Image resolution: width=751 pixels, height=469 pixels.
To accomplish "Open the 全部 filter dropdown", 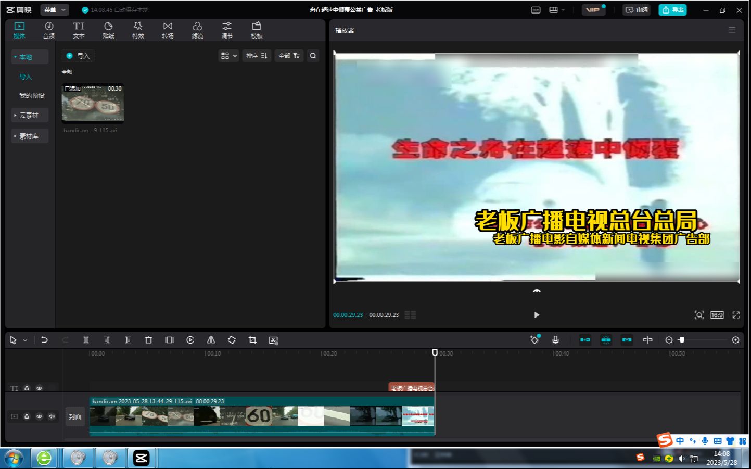I will coord(289,56).
